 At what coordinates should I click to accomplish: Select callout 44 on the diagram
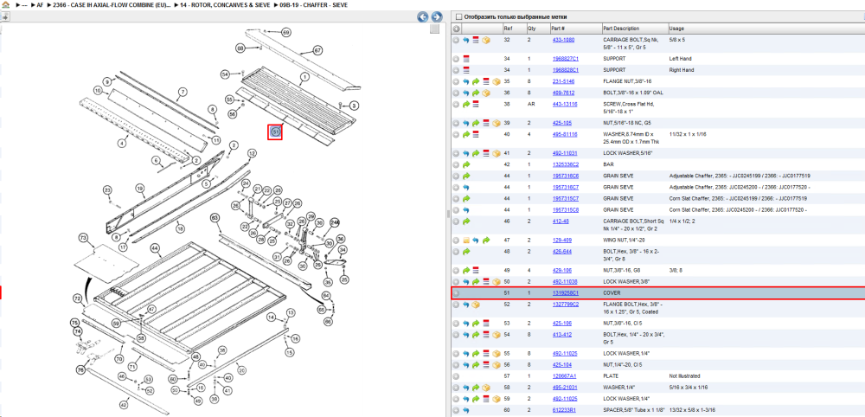[156, 249]
